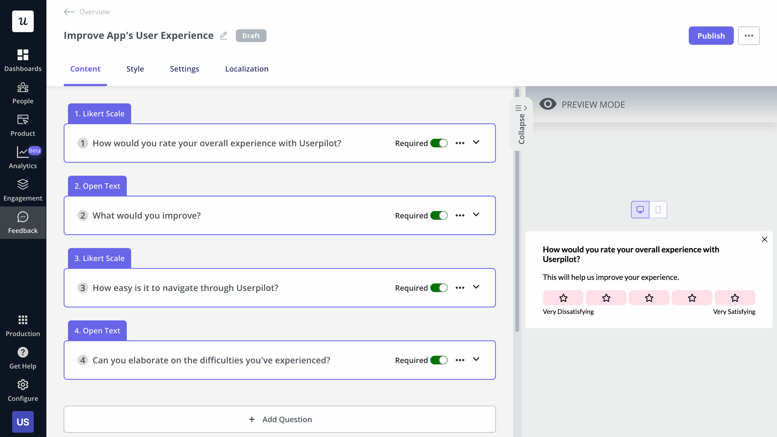This screenshot has width=777, height=437.
Task: Turn off Required for question 4
Action: tap(439, 360)
